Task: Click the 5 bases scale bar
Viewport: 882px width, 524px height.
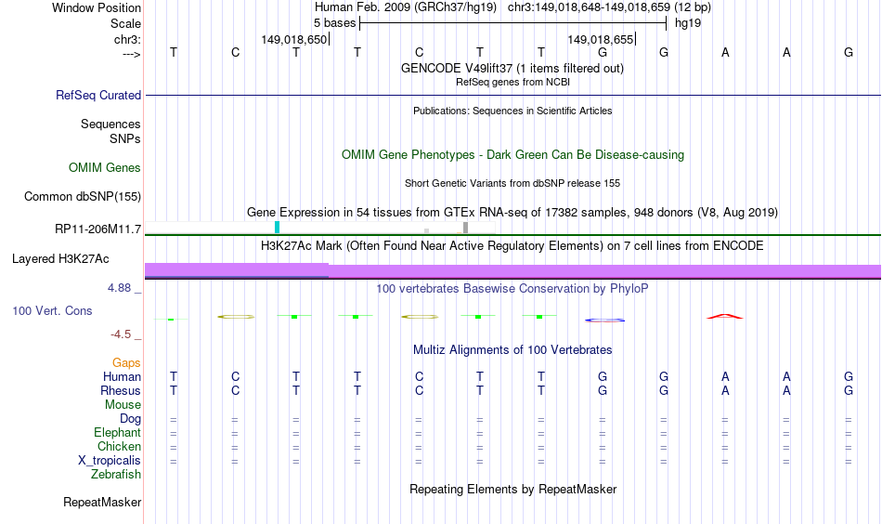Action: click(x=513, y=23)
